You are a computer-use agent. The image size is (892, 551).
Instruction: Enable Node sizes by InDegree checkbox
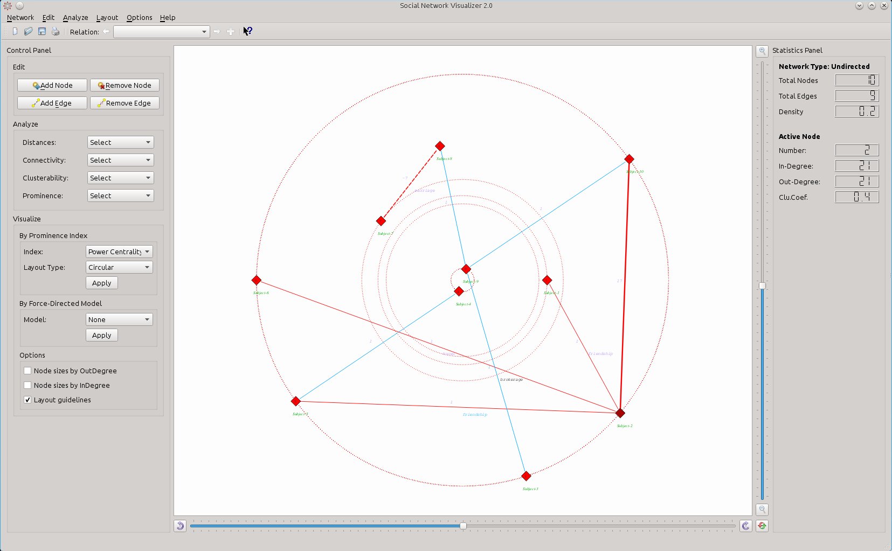27,385
